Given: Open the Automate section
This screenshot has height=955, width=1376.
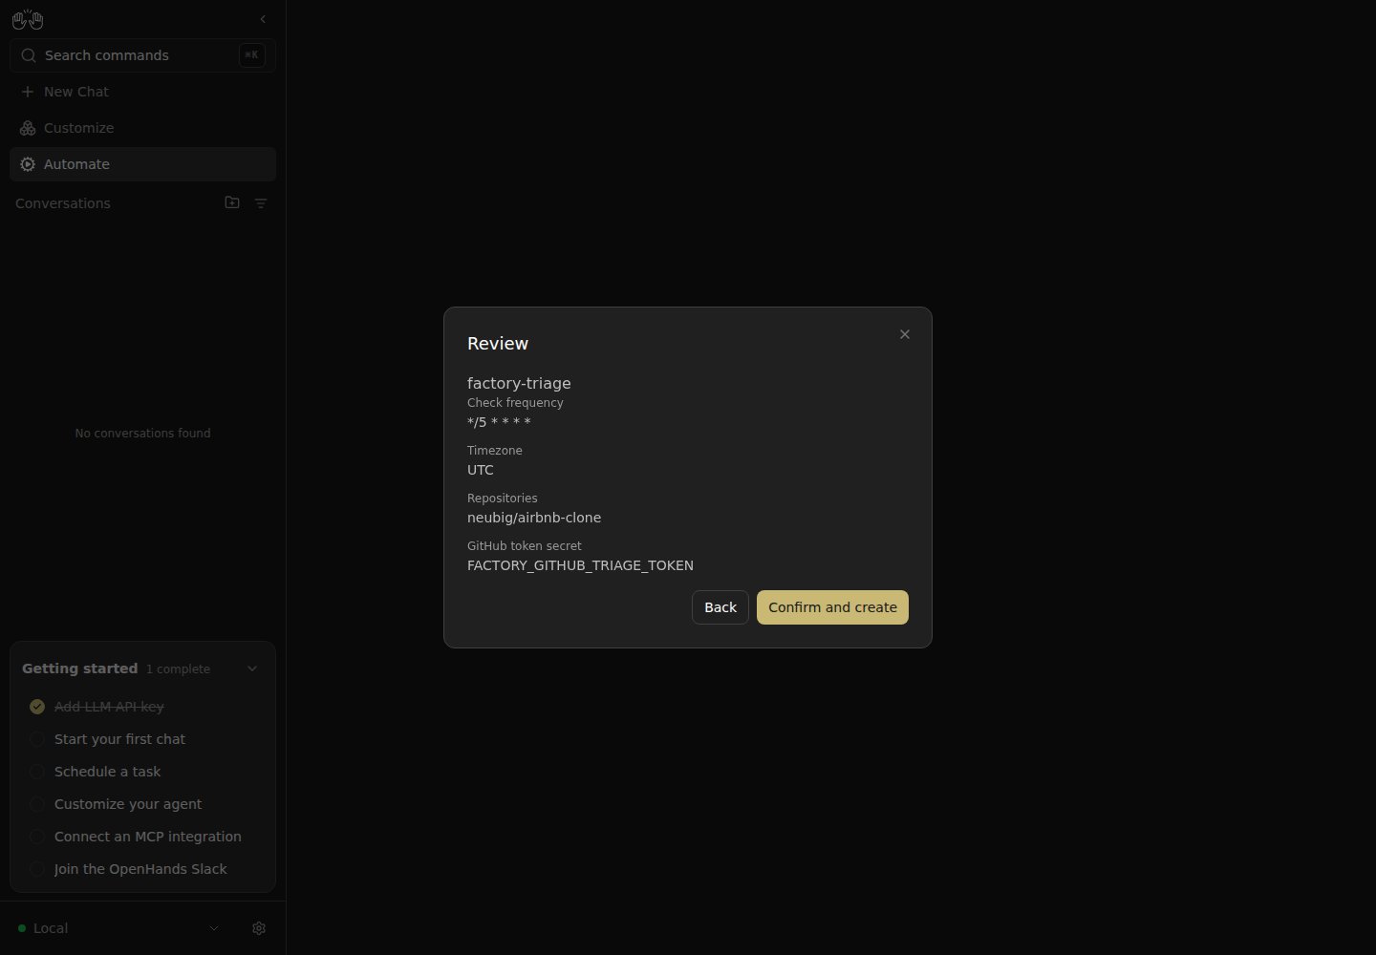Looking at the screenshot, I should point(142,164).
